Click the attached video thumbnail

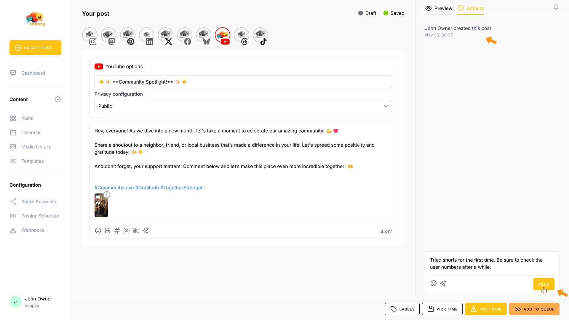[101, 207]
